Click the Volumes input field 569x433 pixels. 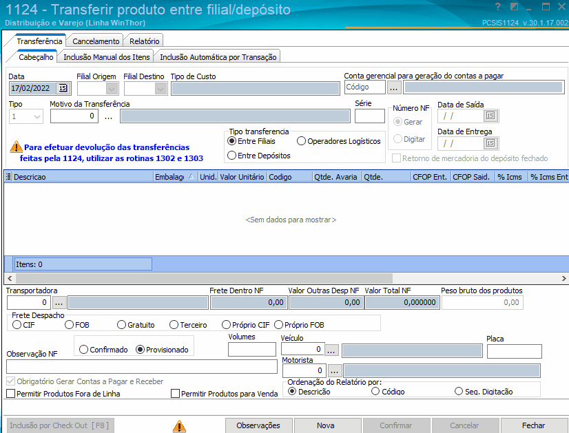coord(252,350)
